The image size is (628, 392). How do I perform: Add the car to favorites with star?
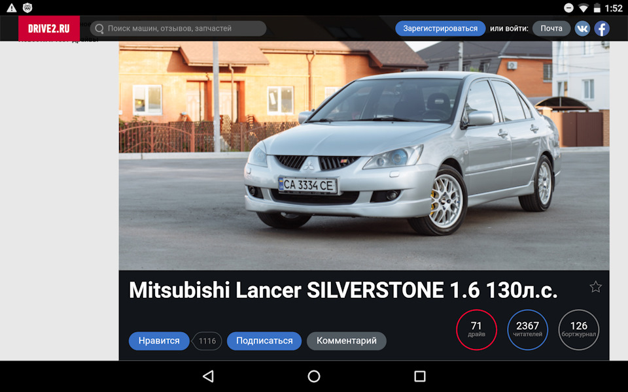(595, 286)
